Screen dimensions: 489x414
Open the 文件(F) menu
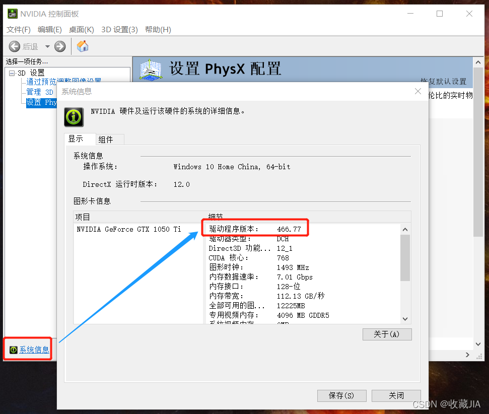(x=19, y=30)
